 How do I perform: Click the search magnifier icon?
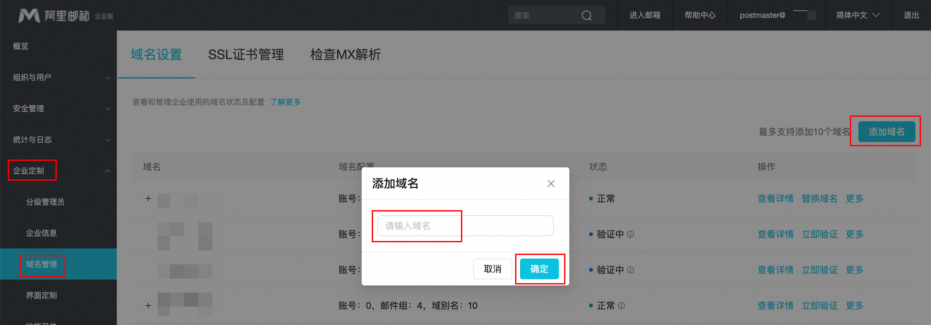point(586,16)
